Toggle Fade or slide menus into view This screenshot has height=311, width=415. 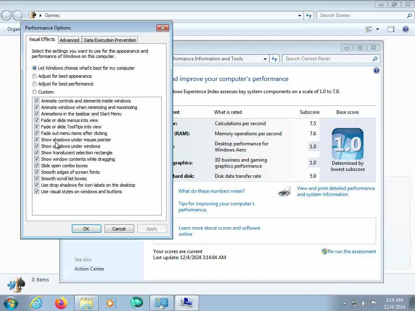tap(36, 120)
